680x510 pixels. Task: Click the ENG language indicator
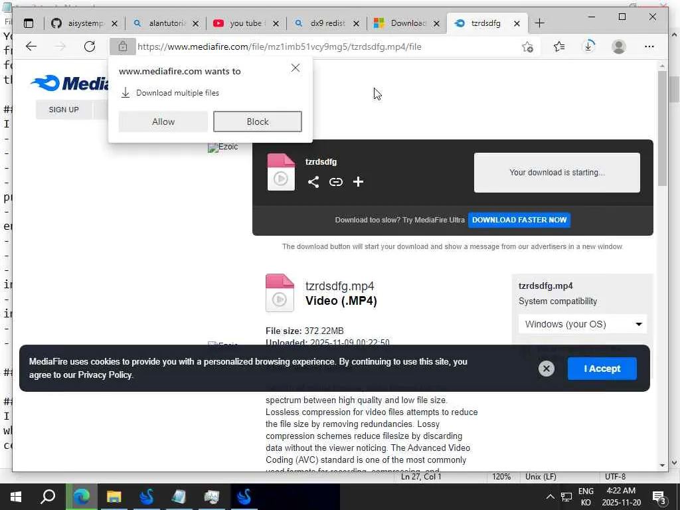(586, 491)
